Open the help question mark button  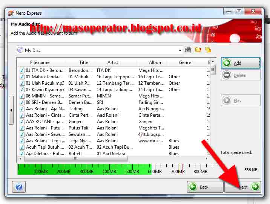[19, 187]
